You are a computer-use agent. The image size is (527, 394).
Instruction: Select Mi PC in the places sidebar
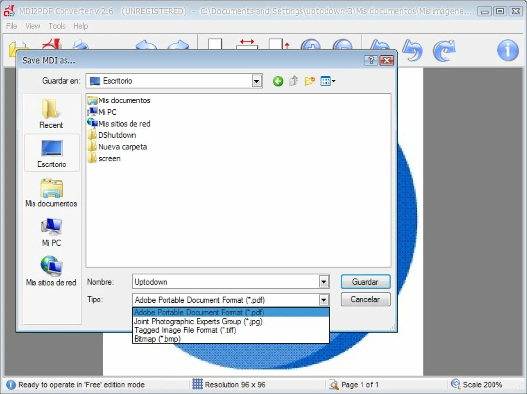[x=51, y=232]
